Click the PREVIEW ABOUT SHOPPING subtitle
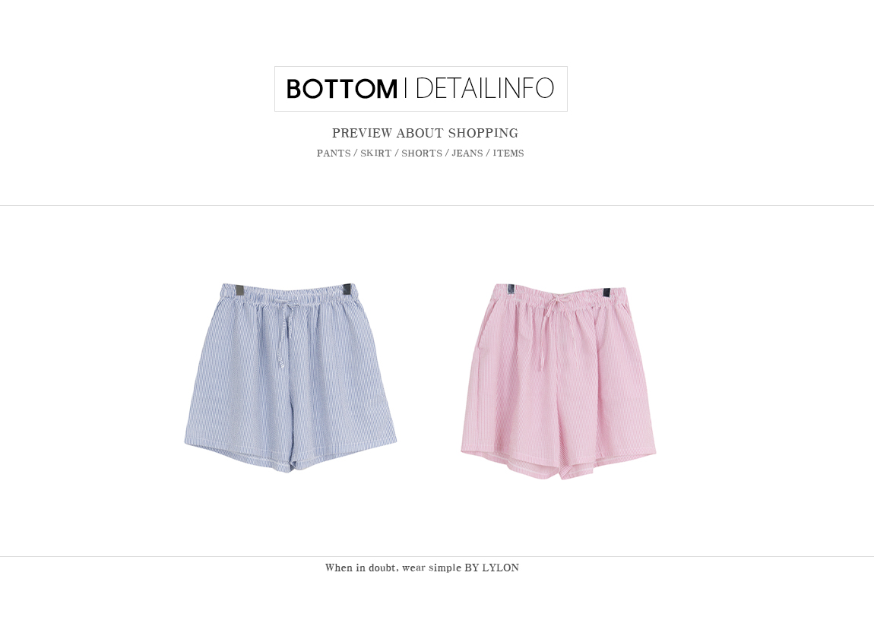 click(x=425, y=133)
